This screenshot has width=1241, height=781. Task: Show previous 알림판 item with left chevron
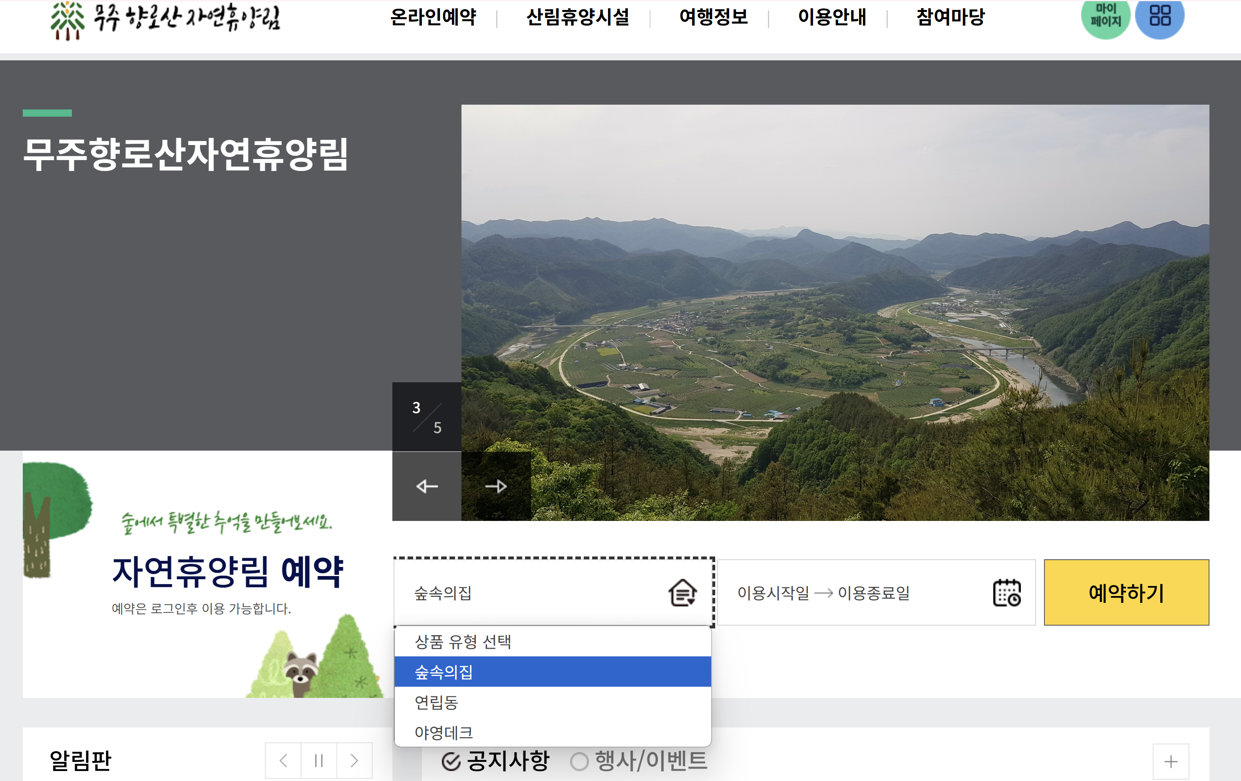[283, 760]
